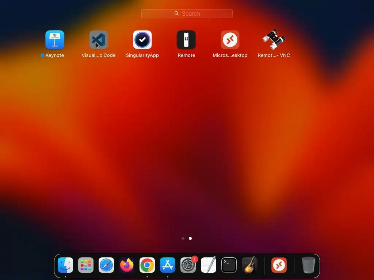Open the App Store in the Dock
The image size is (374, 280).
(168, 265)
